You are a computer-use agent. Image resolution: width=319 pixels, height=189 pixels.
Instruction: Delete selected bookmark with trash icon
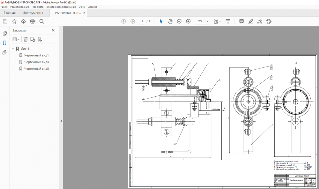click(x=26, y=39)
